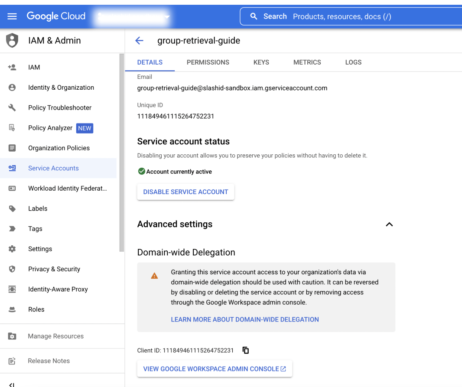
Task: Select the Tags sidebar icon
Action: (x=12, y=228)
